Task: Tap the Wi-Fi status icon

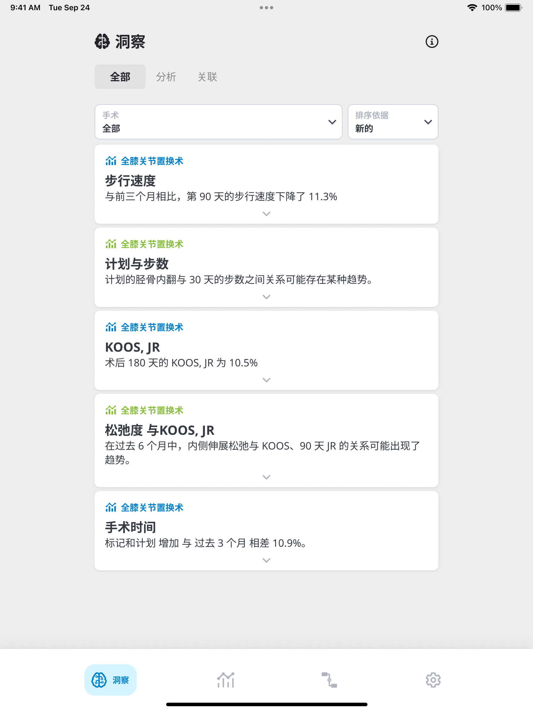Action: coord(472,8)
